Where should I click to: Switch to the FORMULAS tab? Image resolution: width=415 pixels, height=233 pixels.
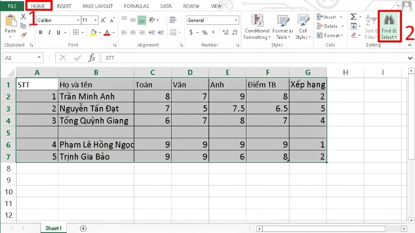(x=136, y=6)
